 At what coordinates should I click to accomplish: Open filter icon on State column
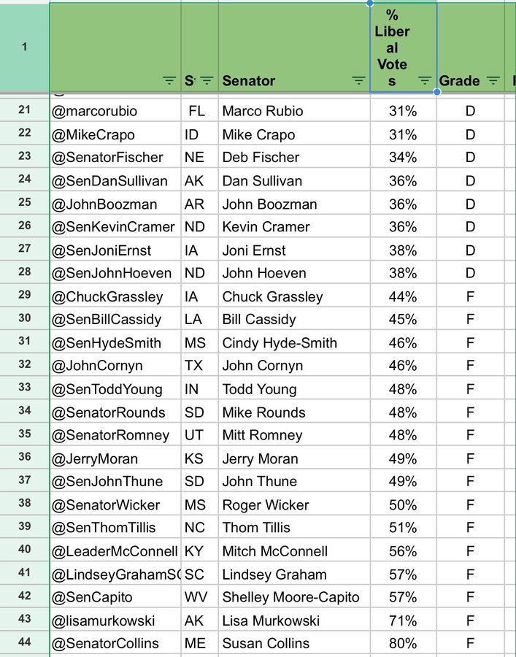tap(207, 81)
